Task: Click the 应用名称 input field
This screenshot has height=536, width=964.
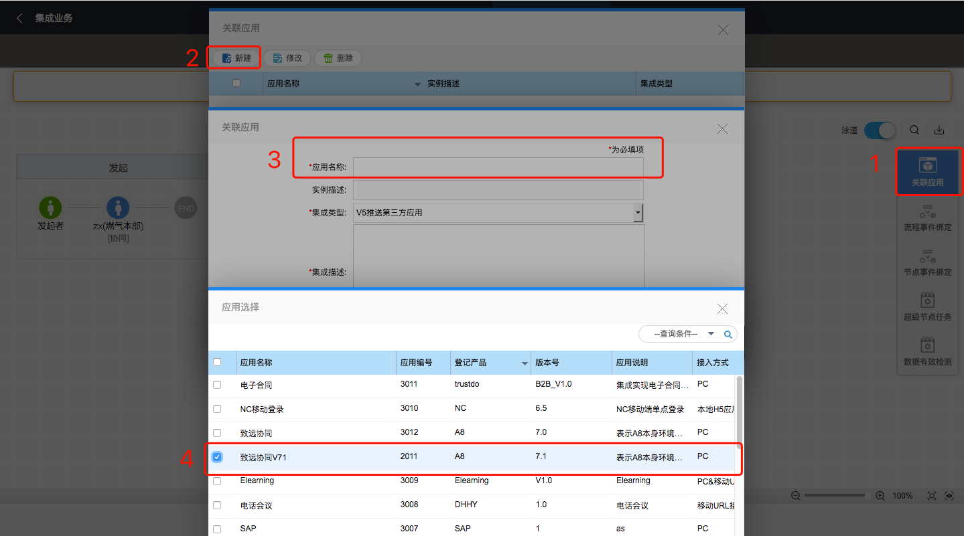Action: coord(498,167)
